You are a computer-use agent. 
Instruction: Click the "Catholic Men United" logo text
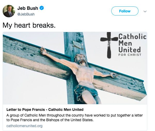(132, 43)
